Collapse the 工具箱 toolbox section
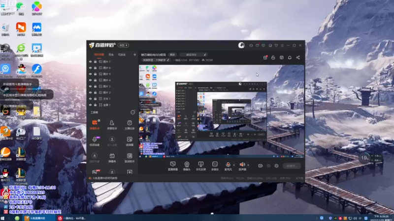The width and height of the screenshot is (394, 221). click(x=132, y=112)
